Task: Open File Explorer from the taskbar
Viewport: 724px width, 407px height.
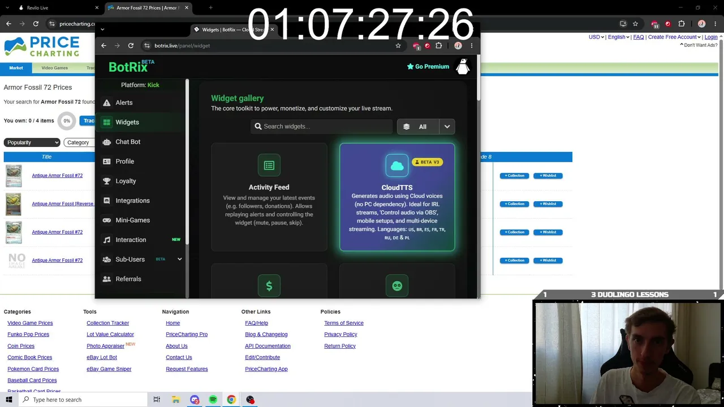Action: point(176,400)
